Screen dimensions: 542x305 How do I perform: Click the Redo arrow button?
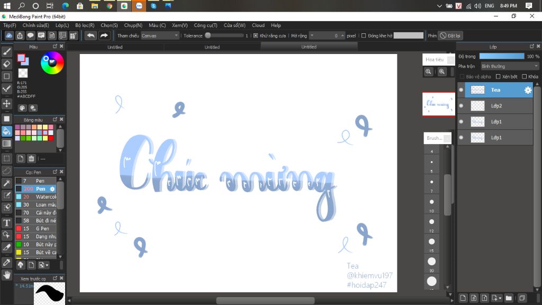[104, 35]
